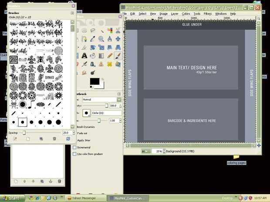This screenshot has width=270, height=202.
Task: Select the Move tool
Action: click(118, 39)
